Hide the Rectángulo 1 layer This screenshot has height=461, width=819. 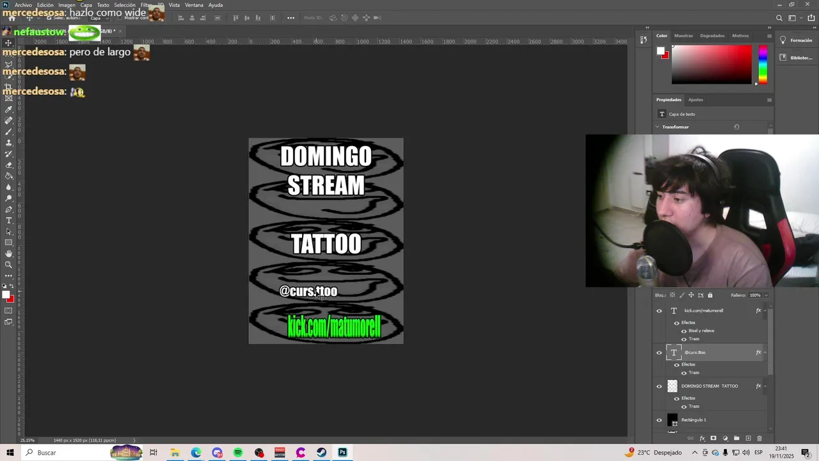pos(659,420)
